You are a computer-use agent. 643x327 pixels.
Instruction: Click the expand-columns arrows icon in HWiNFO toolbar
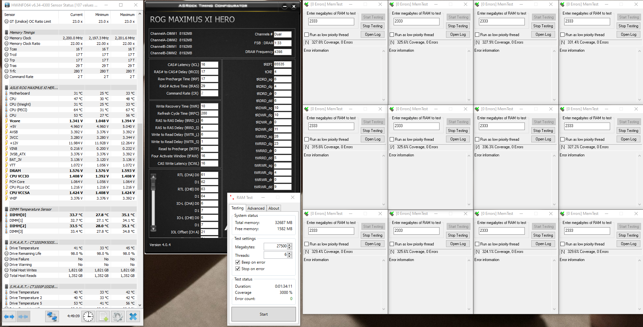tap(9, 316)
